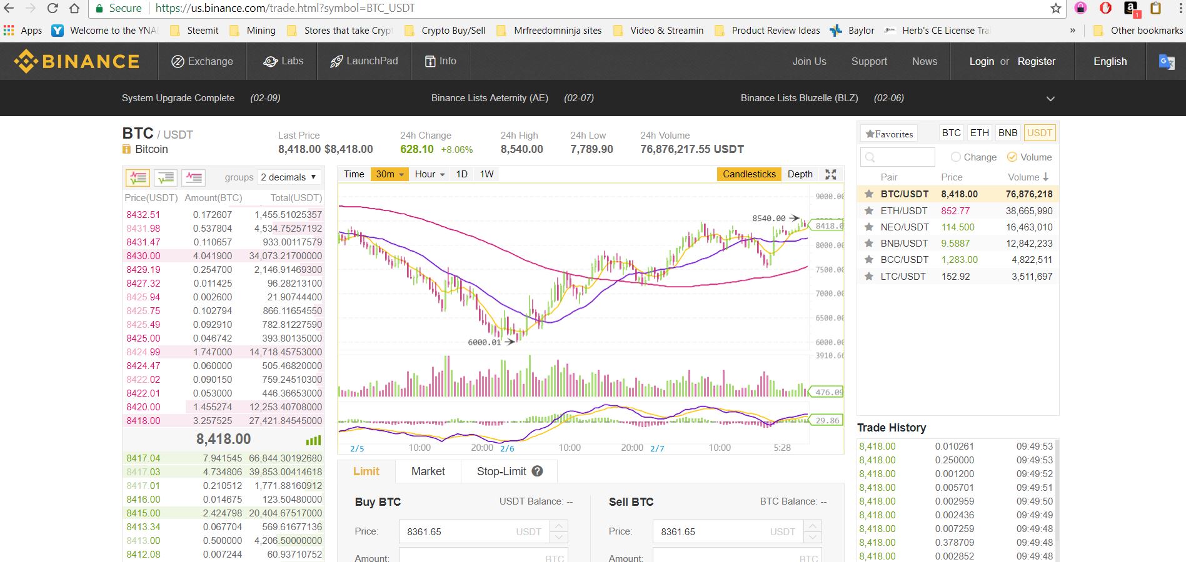Toggle favorite star for BCC/USDT pair
Viewport: 1186px width, 562px height.
pos(868,260)
